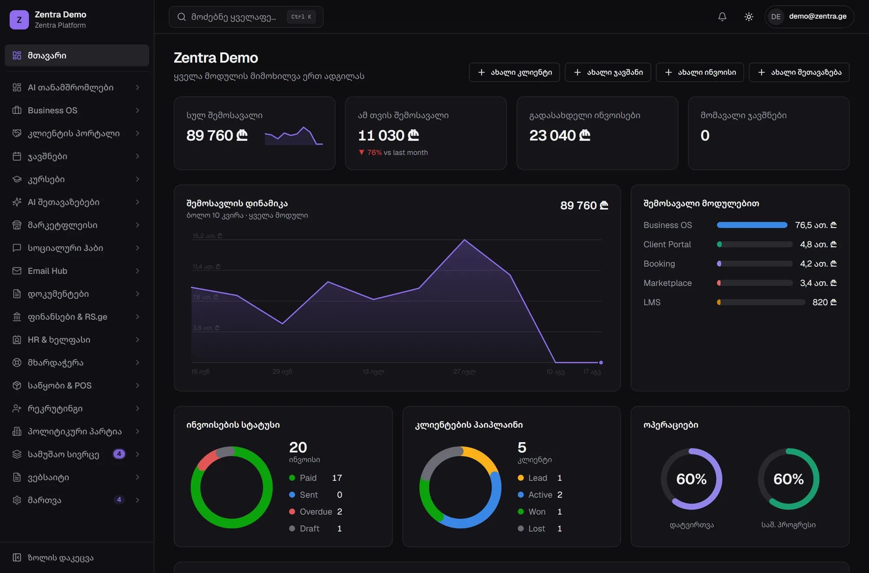This screenshot has height=573, width=869.
Task: Click the რეკრუტინგი user-plus icon
Action: point(17,408)
